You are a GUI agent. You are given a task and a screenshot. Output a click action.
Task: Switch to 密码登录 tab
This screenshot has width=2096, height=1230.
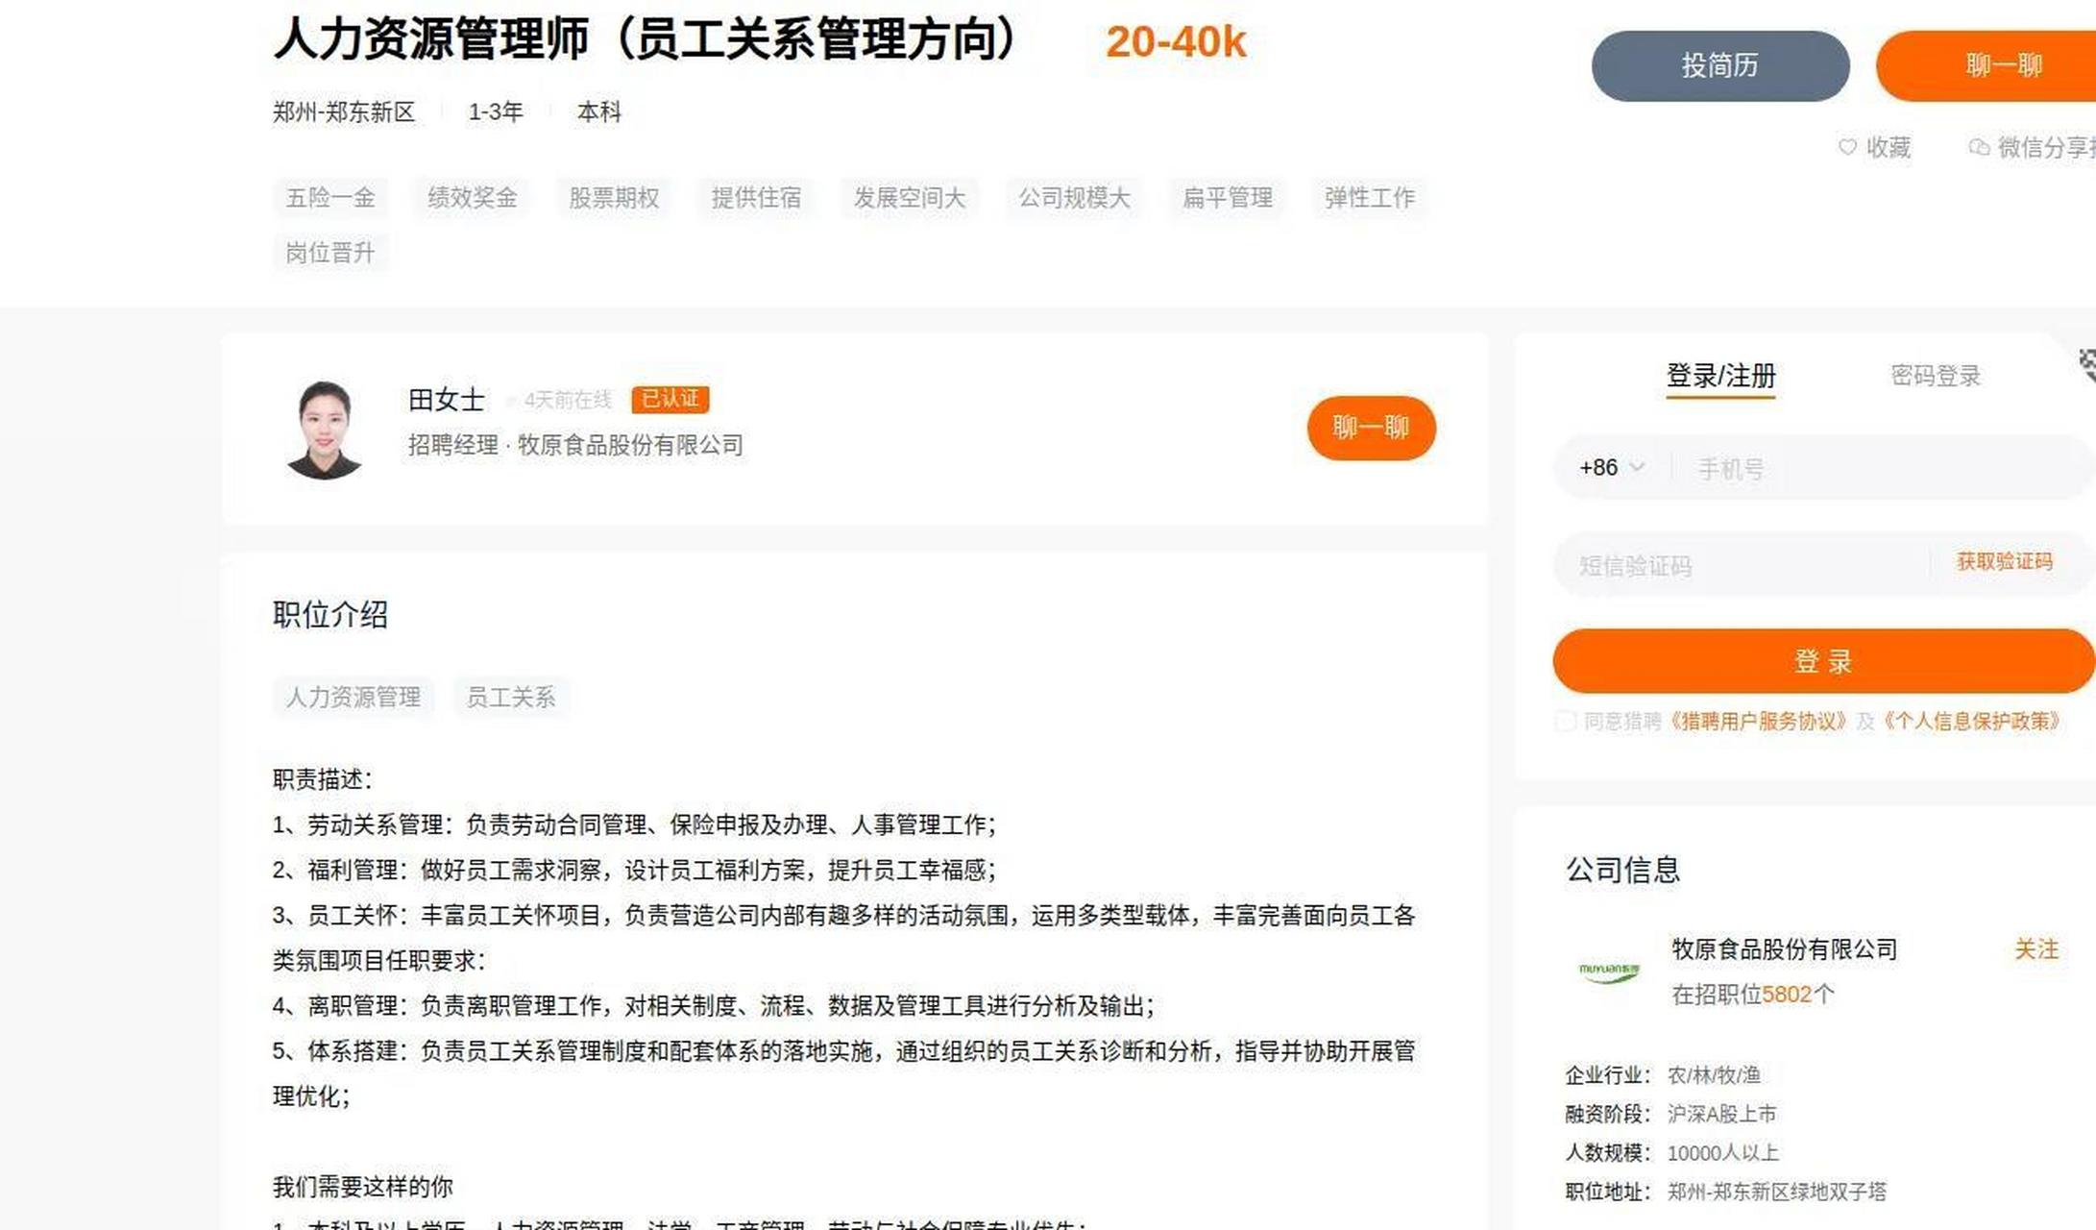pyautogui.click(x=1936, y=376)
